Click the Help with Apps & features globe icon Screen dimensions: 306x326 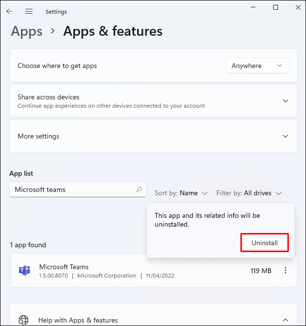[24, 320]
